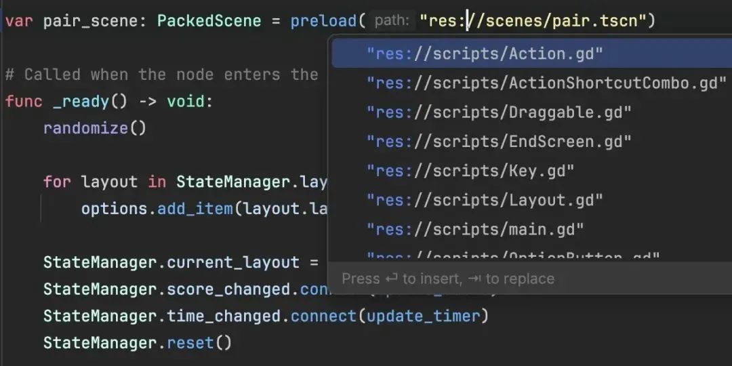Select the res://scripts/Action.gd completion suggestion

pos(484,54)
